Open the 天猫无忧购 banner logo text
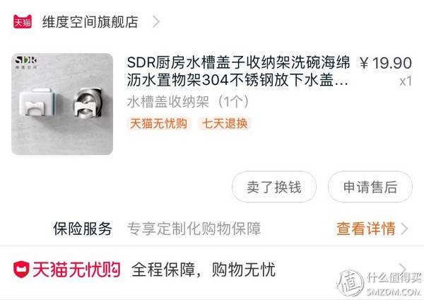Image resolution: width=424 pixels, height=300 pixels. [76, 270]
